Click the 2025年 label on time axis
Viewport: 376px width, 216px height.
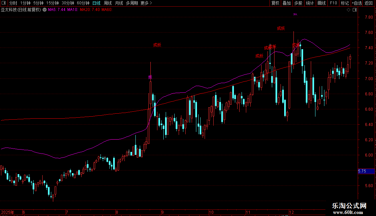[x=8, y=212]
